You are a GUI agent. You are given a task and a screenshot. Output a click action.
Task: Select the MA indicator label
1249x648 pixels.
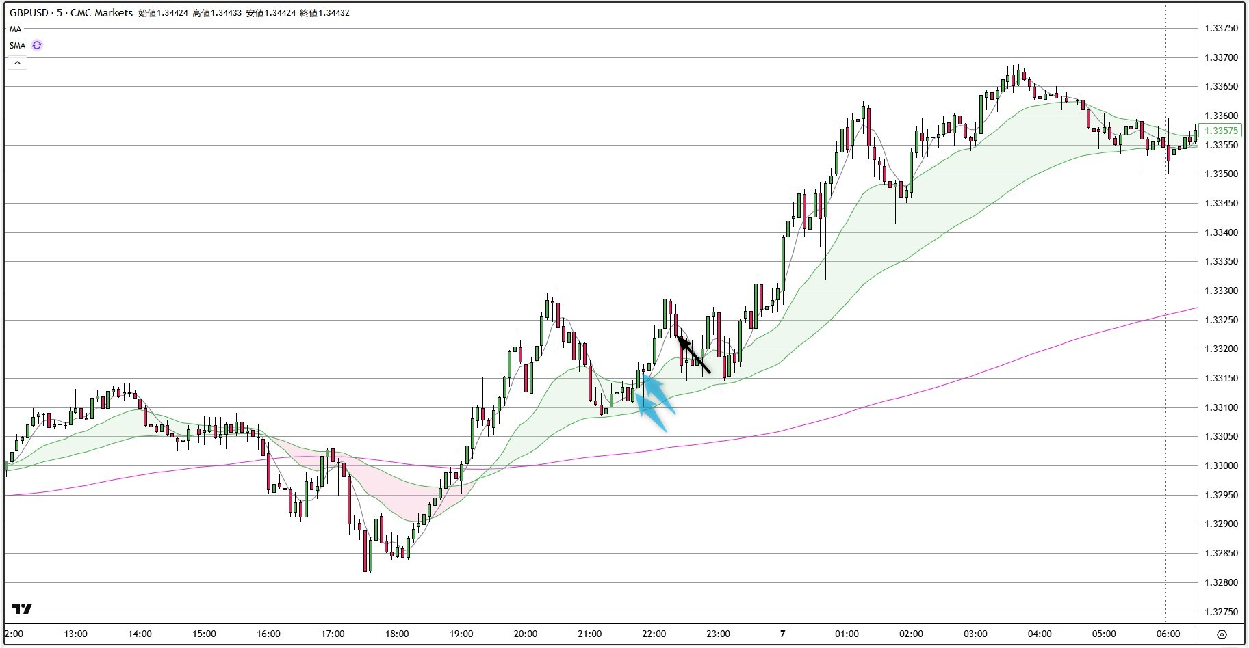coord(16,29)
